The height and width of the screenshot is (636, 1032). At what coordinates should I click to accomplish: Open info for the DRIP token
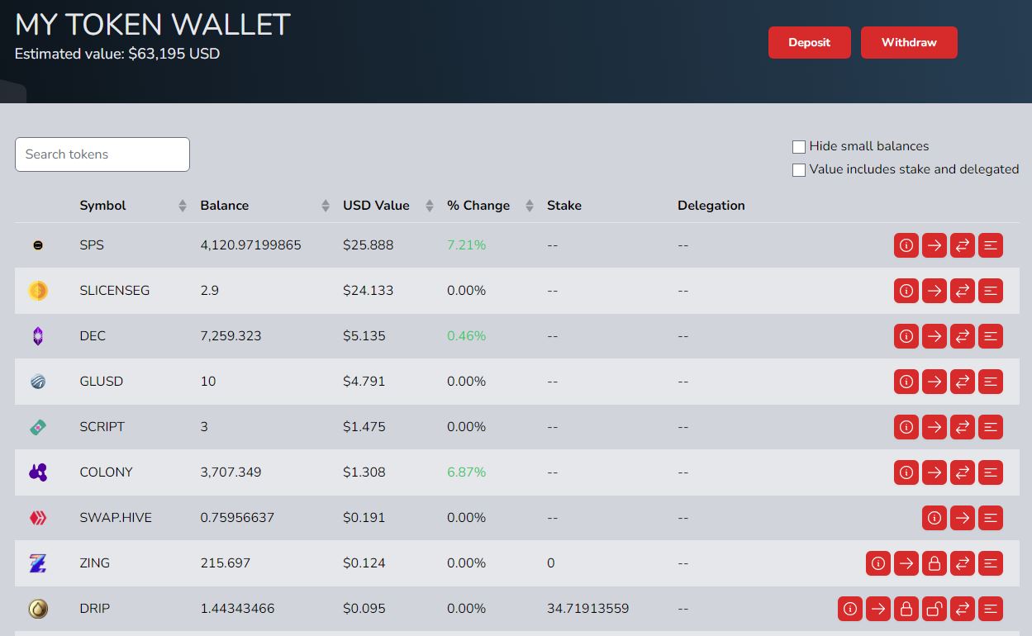coord(850,609)
